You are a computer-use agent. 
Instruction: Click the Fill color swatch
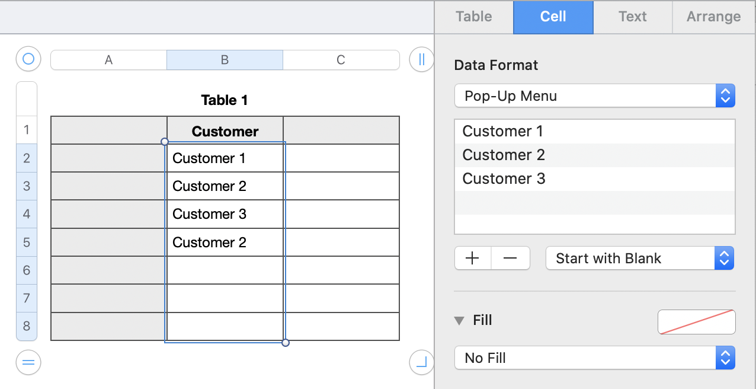[x=696, y=321]
